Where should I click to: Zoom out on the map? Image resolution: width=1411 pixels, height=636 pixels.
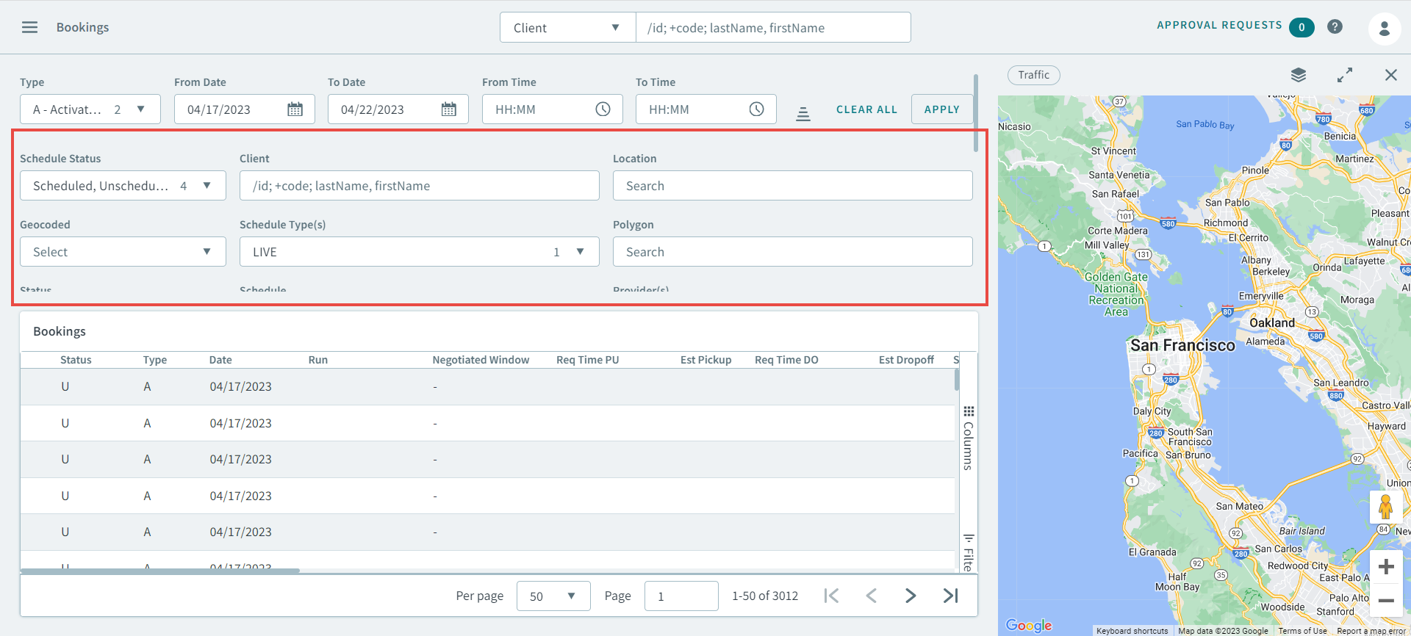coord(1386,600)
